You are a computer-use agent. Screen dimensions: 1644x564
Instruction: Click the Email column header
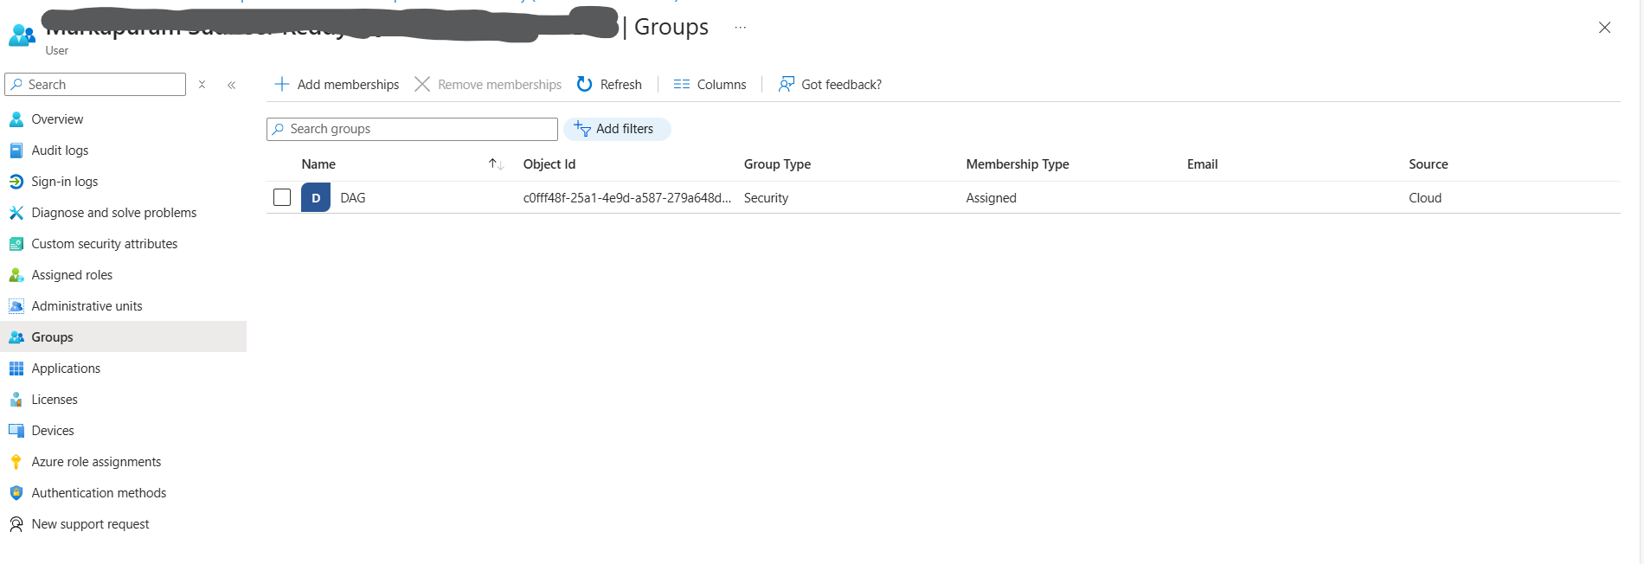click(1202, 164)
